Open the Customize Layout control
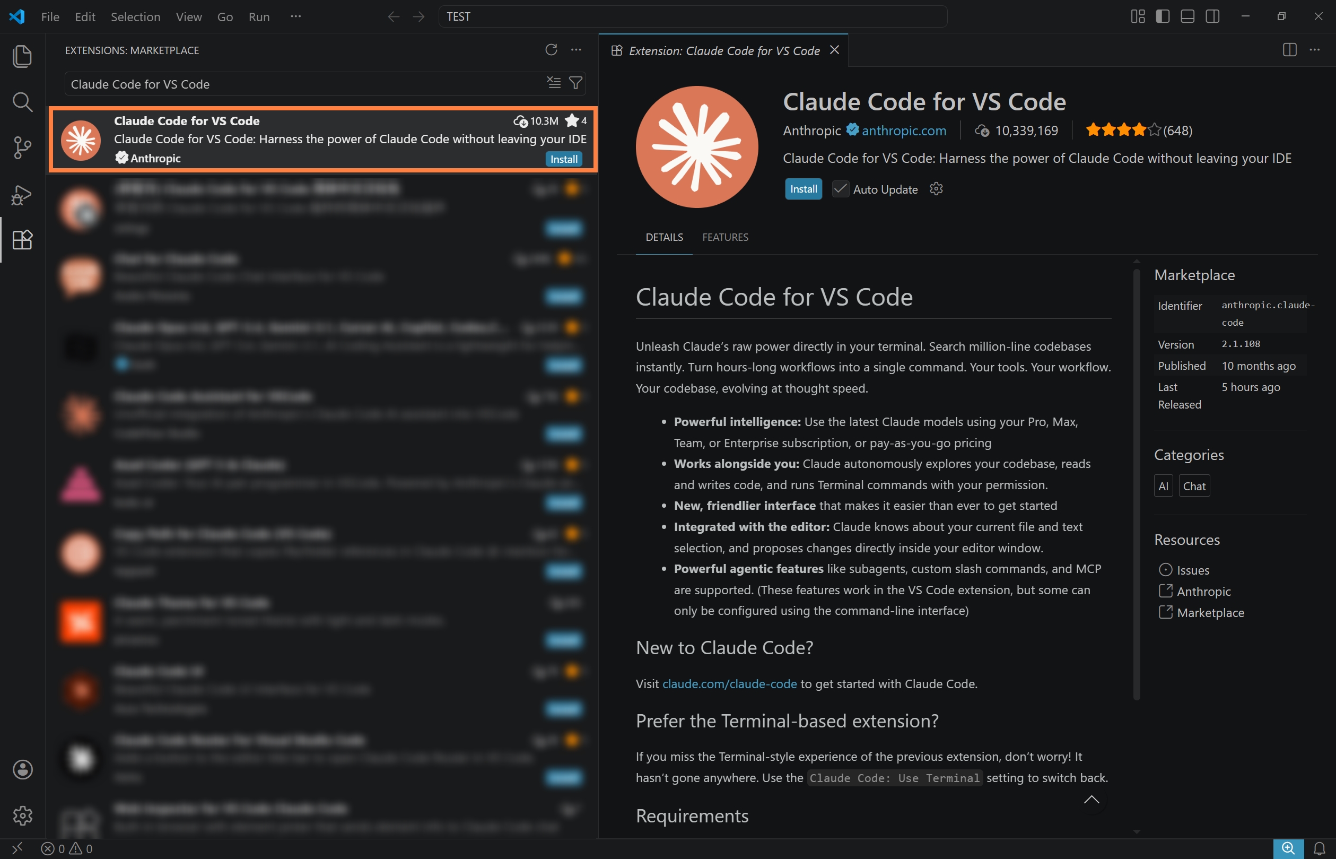This screenshot has width=1336, height=859. pos(1138,17)
